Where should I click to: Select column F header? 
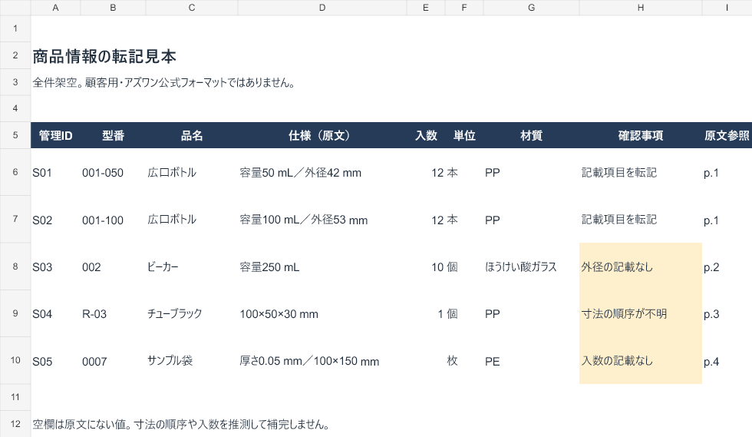[464, 8]
